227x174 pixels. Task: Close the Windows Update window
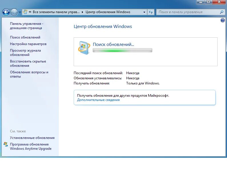219,2
